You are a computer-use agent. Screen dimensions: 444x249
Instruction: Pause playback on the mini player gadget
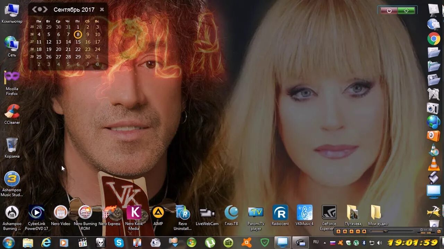pyautogui.click(x=345, y=231)
